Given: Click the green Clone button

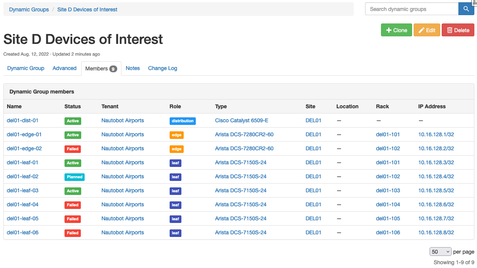Looking at the screenshot, I should [396, 30].
